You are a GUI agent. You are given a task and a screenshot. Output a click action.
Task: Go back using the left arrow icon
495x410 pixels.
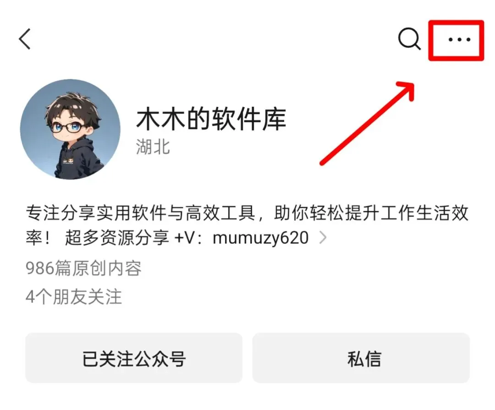click(25, 39)
